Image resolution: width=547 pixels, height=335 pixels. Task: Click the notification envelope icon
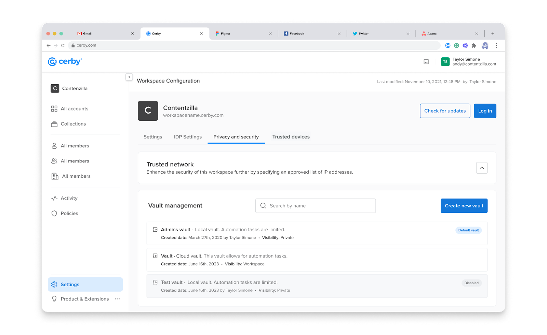tap(426, 62)
